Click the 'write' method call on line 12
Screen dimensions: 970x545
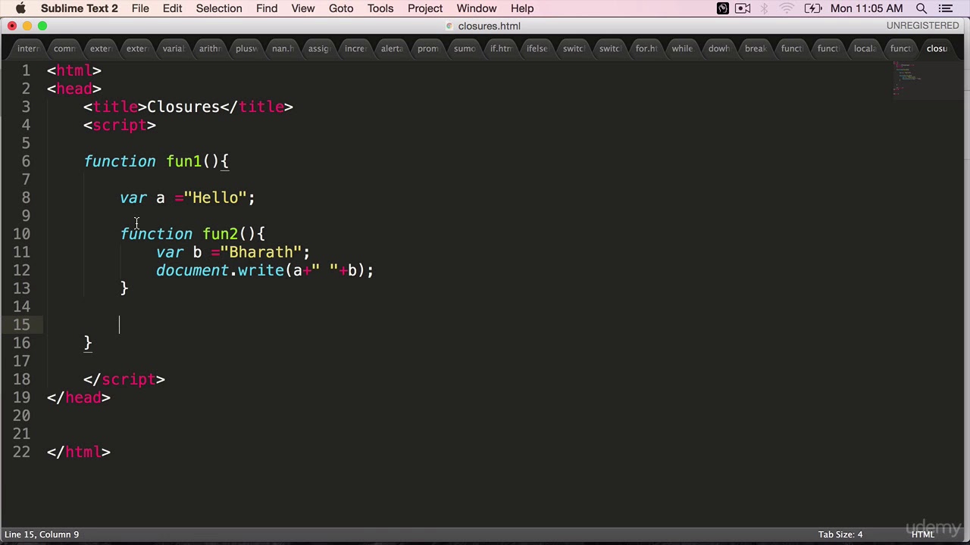pyautogui.click(x=261, y=270)
